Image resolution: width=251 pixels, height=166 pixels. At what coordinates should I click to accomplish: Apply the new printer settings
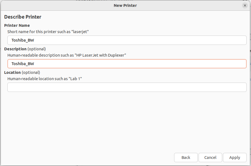(235, 158)
